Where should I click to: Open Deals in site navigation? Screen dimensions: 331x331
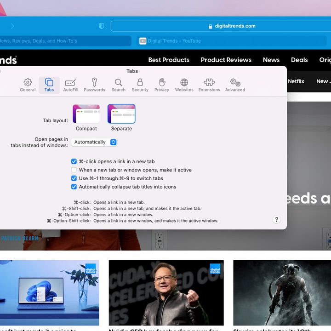pos(299,60)
